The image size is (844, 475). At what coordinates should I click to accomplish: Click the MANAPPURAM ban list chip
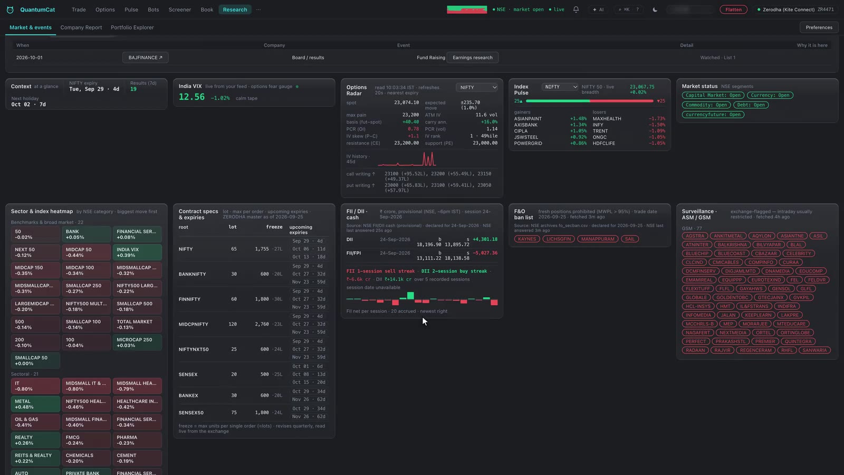coord(598,239)
